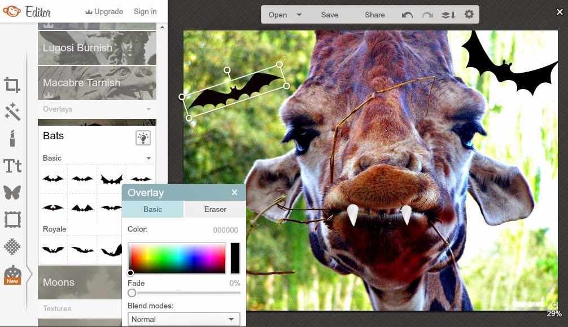Toggle the overlay suggestion lightbulb
The width and height of the screenshot is (568, 327).
tap(143, 137)
